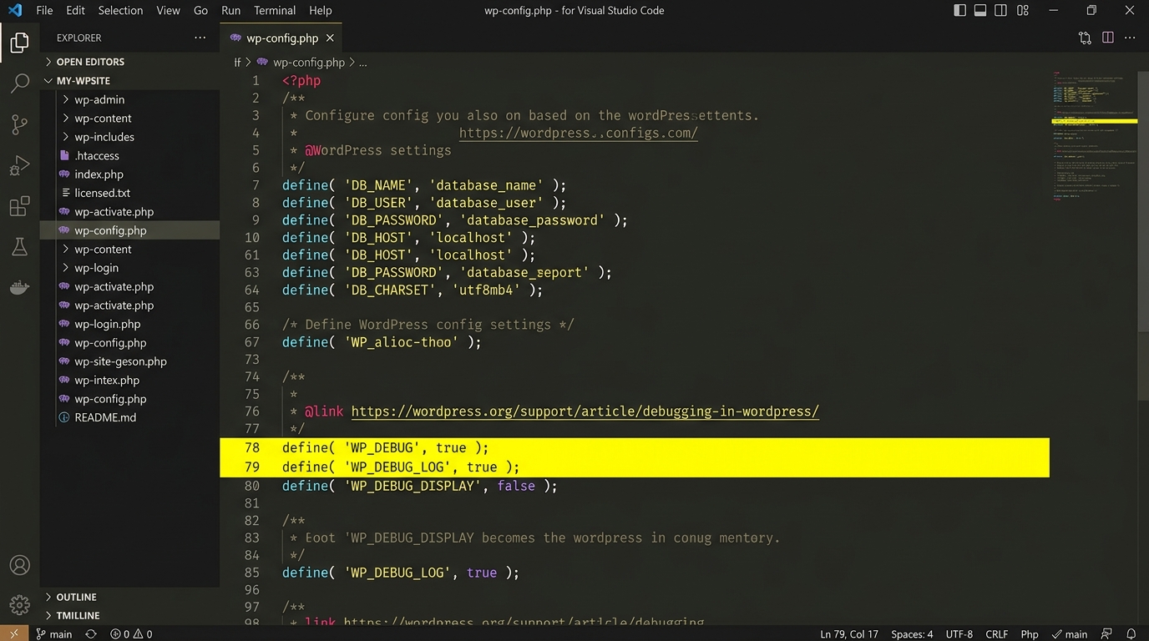Viewport: 1149px width, 641px height.
Task: Open Explorer panel more actions ellipsis
Action: pos(200,38)
